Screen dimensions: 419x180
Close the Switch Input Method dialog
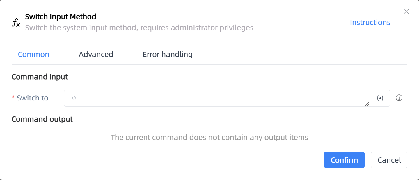coord(406,12)
